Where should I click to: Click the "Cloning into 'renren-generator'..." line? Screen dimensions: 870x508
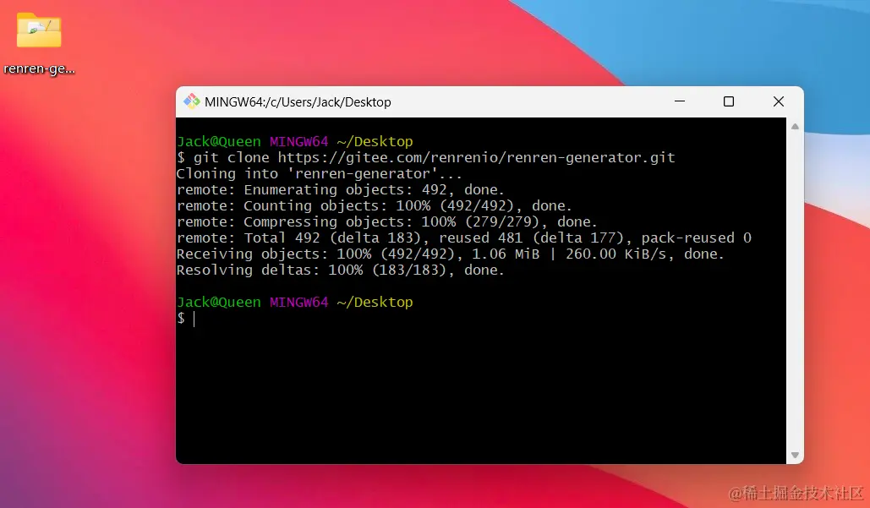tap(319, 173)
